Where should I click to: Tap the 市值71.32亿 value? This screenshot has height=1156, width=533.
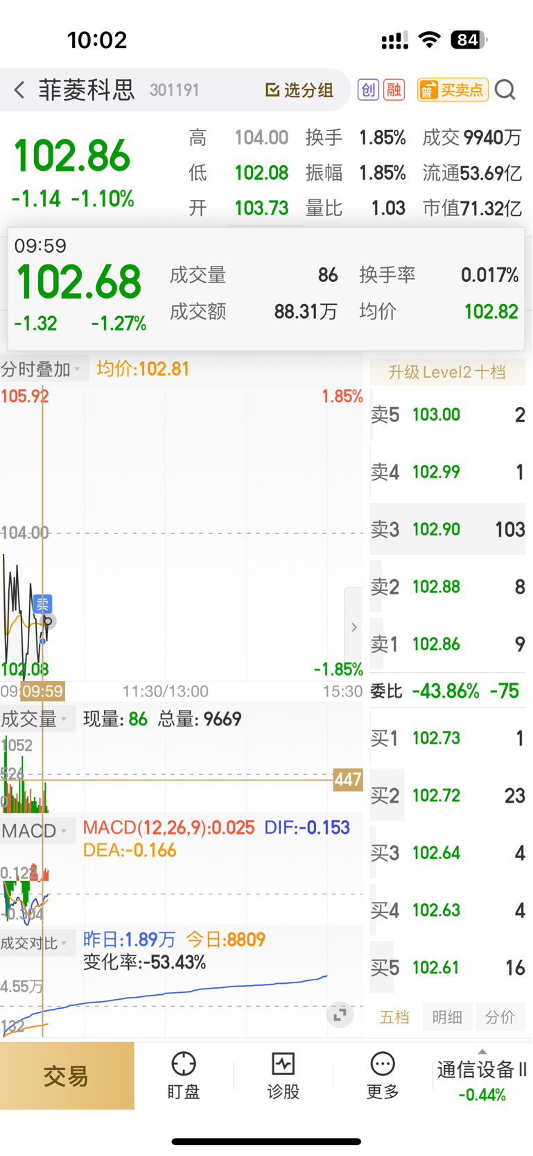point(472,208)
